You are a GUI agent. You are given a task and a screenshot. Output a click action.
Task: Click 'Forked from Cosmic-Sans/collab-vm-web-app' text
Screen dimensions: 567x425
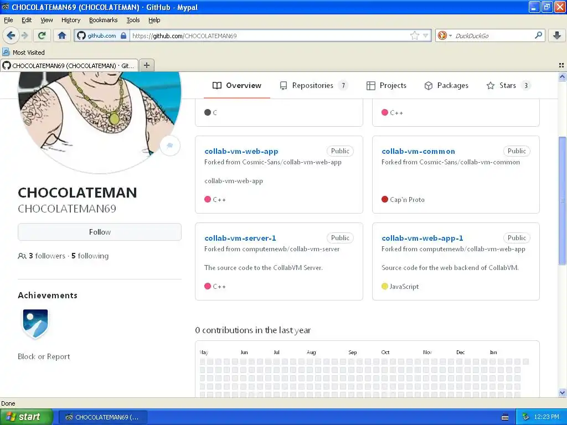coord(272,162)
